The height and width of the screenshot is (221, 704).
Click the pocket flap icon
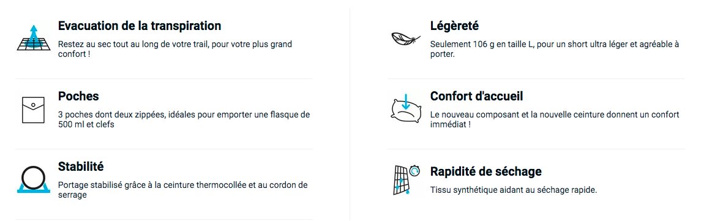coord(32,110)
